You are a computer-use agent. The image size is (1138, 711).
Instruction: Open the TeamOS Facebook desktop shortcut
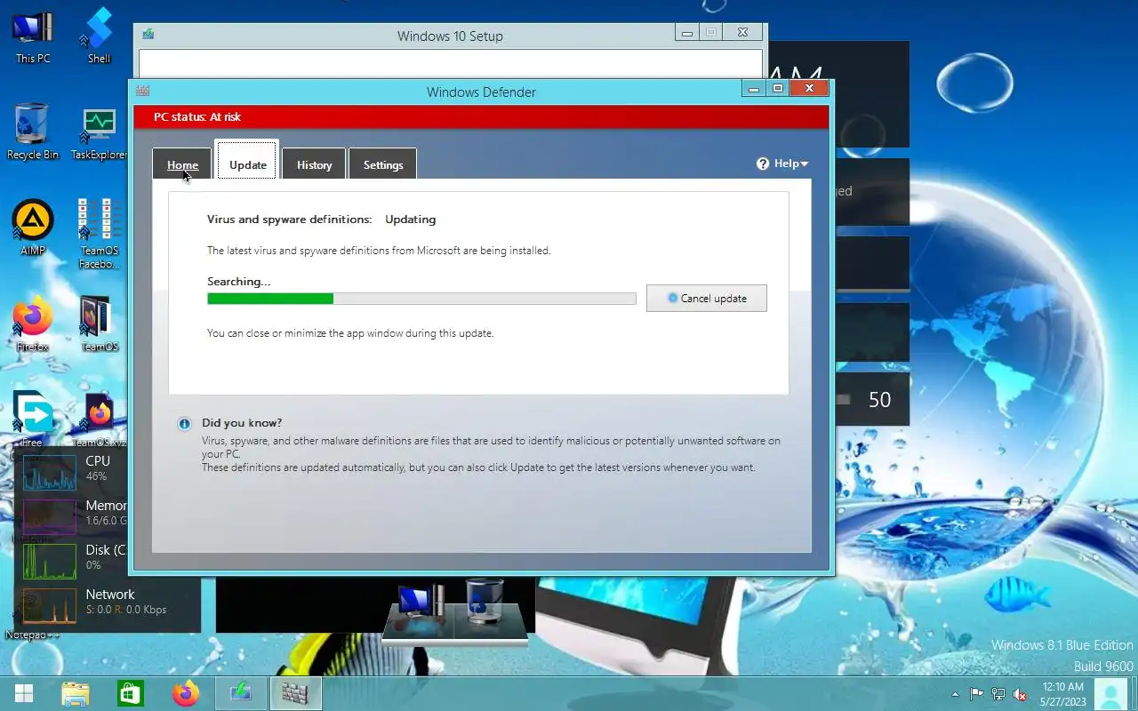[99, 234]
